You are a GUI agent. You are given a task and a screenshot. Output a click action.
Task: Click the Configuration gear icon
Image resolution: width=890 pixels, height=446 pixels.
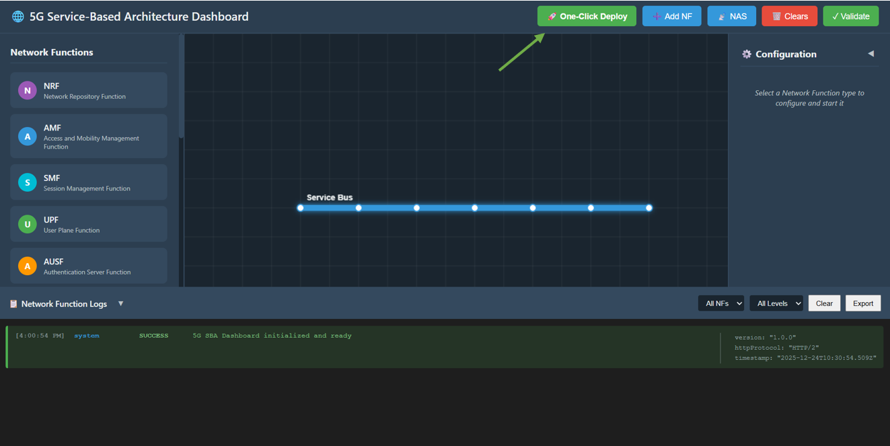point(746,54)
